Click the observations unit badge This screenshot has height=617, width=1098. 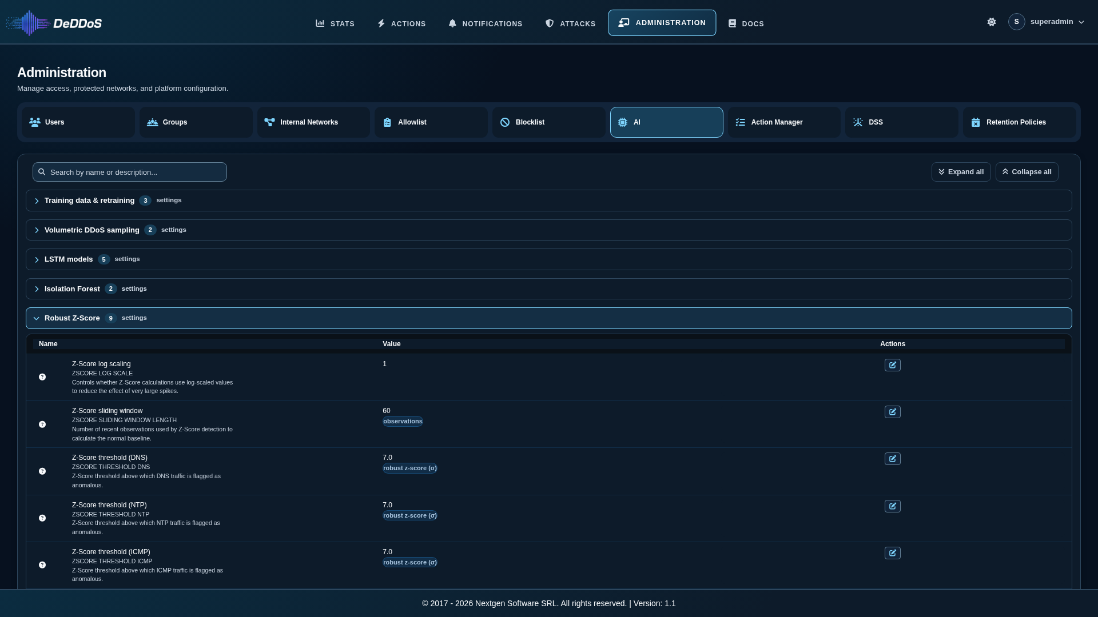point(403,422)
